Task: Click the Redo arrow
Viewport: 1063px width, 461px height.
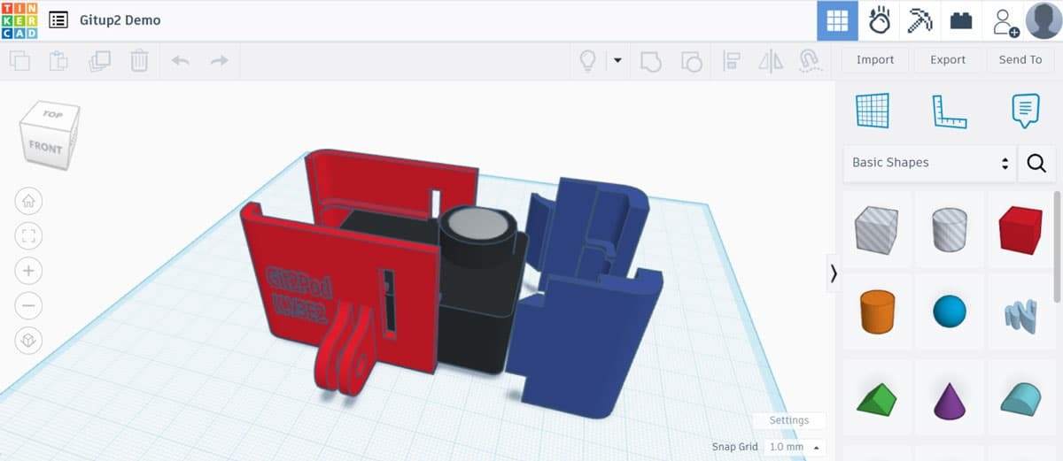Action: pos(219,61)
